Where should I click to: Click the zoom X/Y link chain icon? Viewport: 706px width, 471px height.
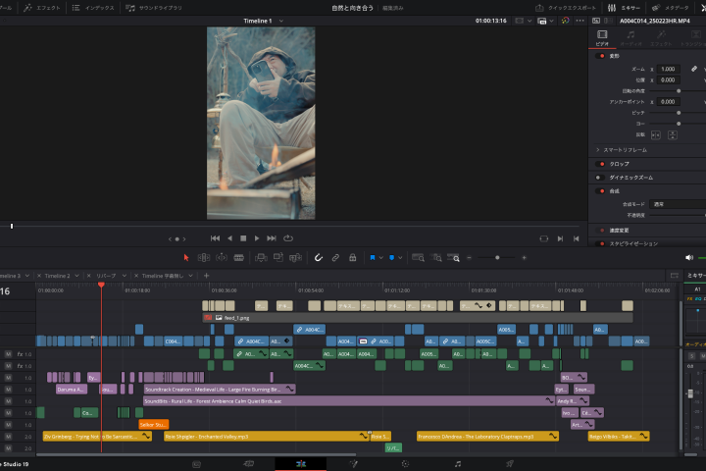click(x=694, y=69)
